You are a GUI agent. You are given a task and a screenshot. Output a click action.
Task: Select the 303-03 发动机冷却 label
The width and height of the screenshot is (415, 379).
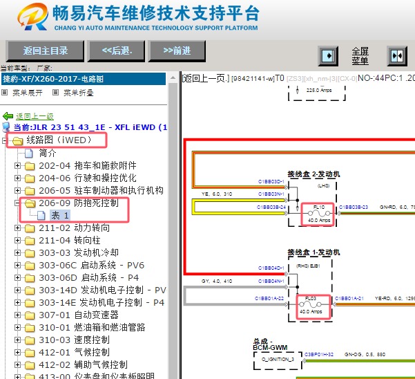(x=79, y=253)
